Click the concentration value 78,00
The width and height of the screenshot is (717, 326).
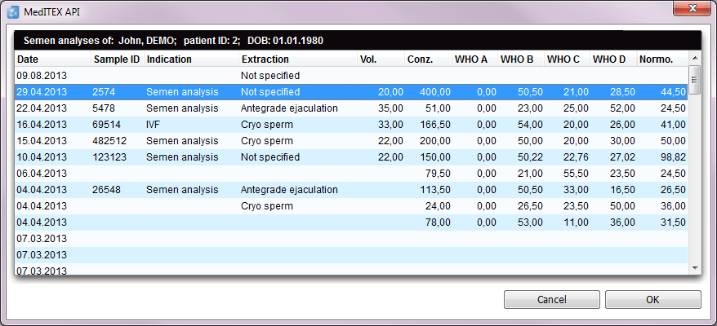point(438,222)
